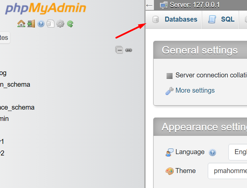Open the Language dropdown
The height and width of the screenshot is (188, 247).
click(238, 152)
